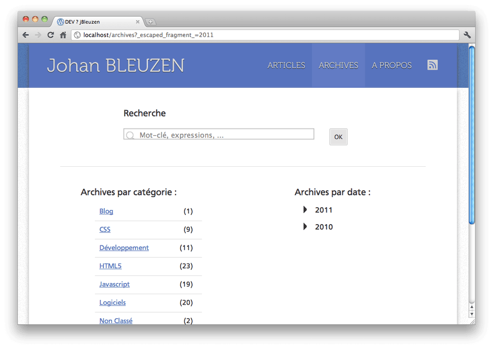This screenshot has width=493, height=349.
Task: Click the (19) count beside Javascript
Action: pyautogui.click(x=186, y=284)
